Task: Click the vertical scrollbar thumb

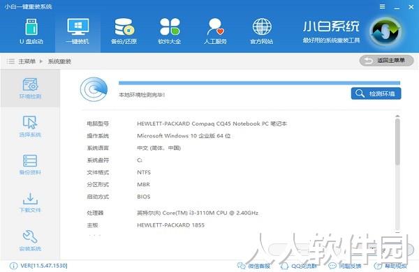Action: pyautogui.click(x=397, y=142)
